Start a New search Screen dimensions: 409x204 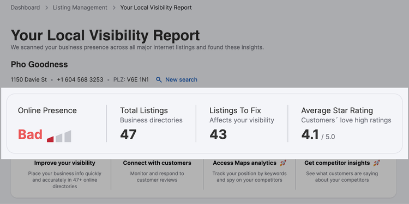point(181,79)
